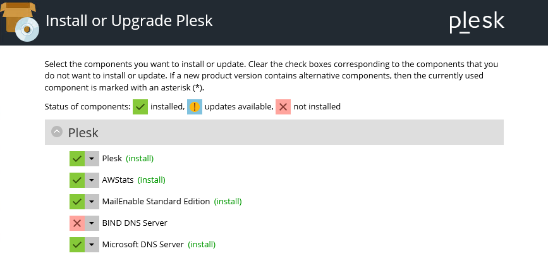The width and height of the screenshot is (548, 258).
Task: Open MailEnable Standard Edition dropdown arrow
Action: [x=92, y=202]
